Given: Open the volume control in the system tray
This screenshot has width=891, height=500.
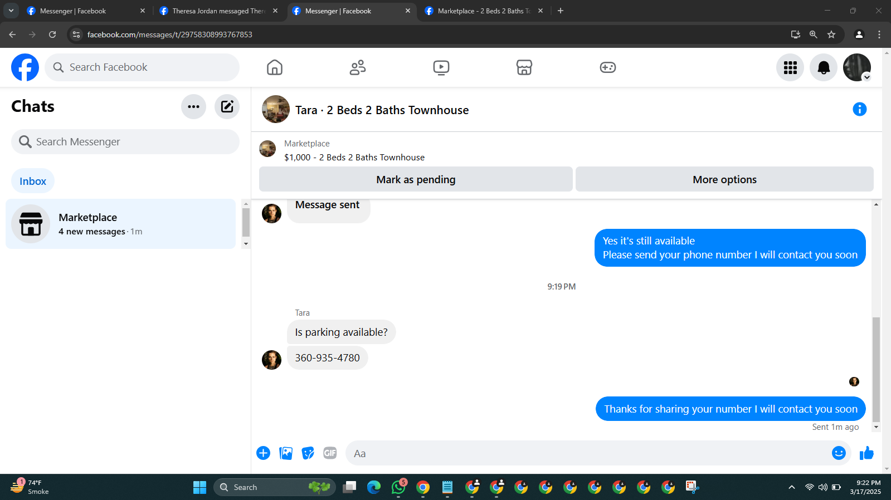Looking at the screenshot, I should coord(823,487).
